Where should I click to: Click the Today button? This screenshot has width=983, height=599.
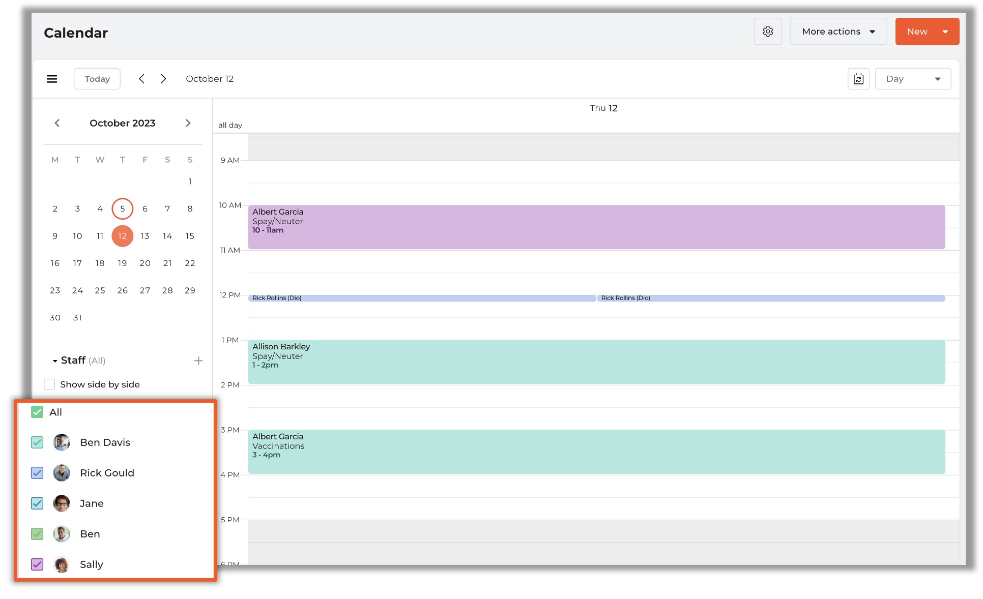[x=97, y=79]
